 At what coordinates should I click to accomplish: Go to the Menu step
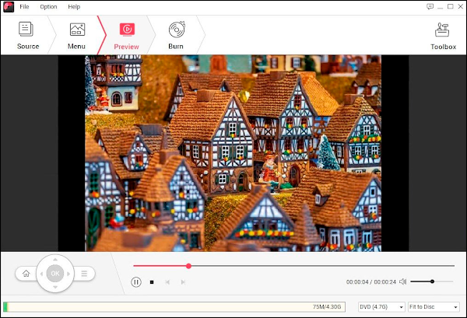(x=76, y=36)
